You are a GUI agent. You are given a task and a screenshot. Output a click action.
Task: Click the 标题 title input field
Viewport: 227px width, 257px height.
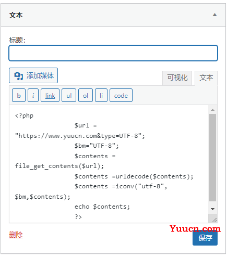pos(113,53)
